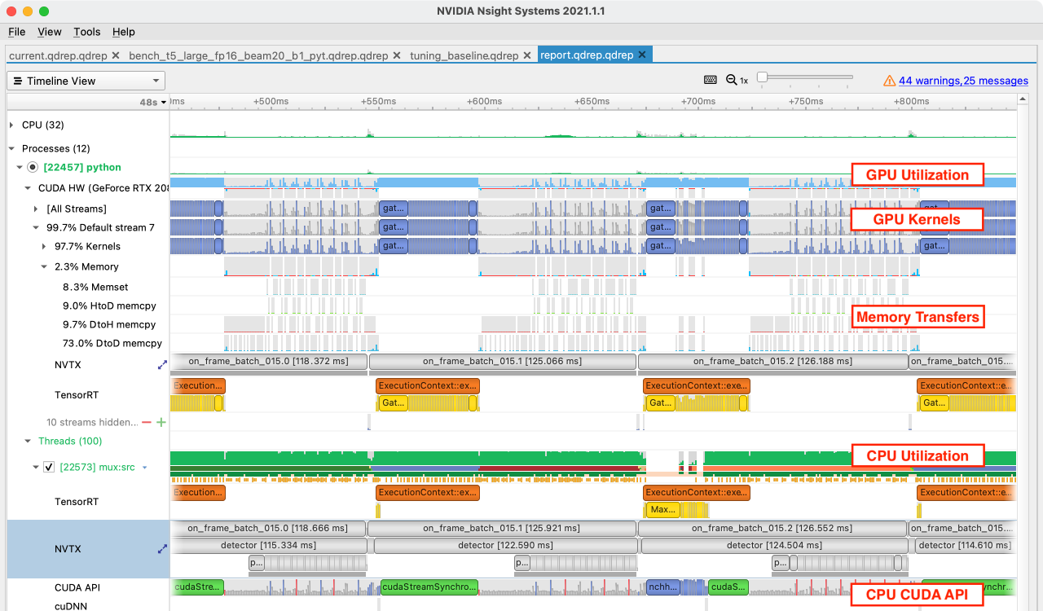Expand the 97.7% Kernels row
Image resolution: width=1043 pixels, height=611 pixels.
[44, 246]
